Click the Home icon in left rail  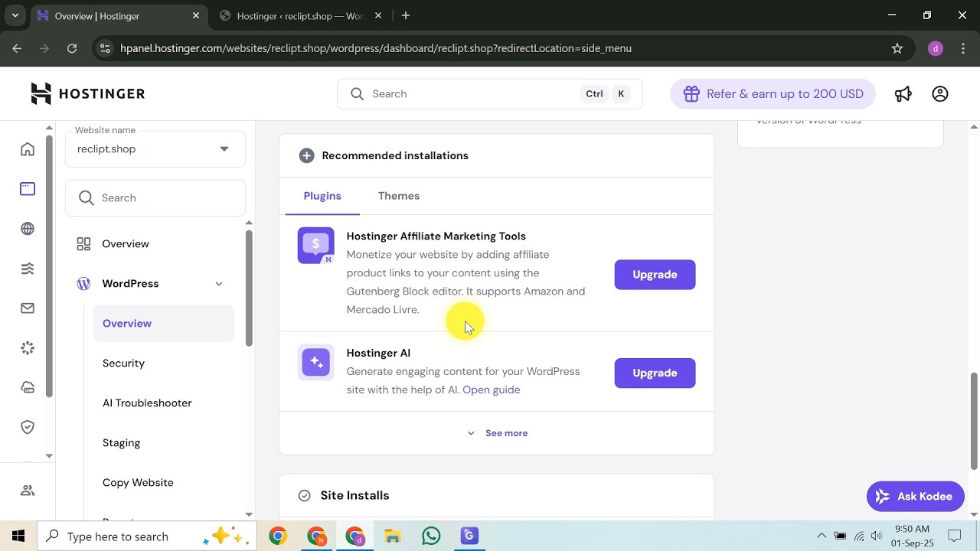tap(28, 149)
